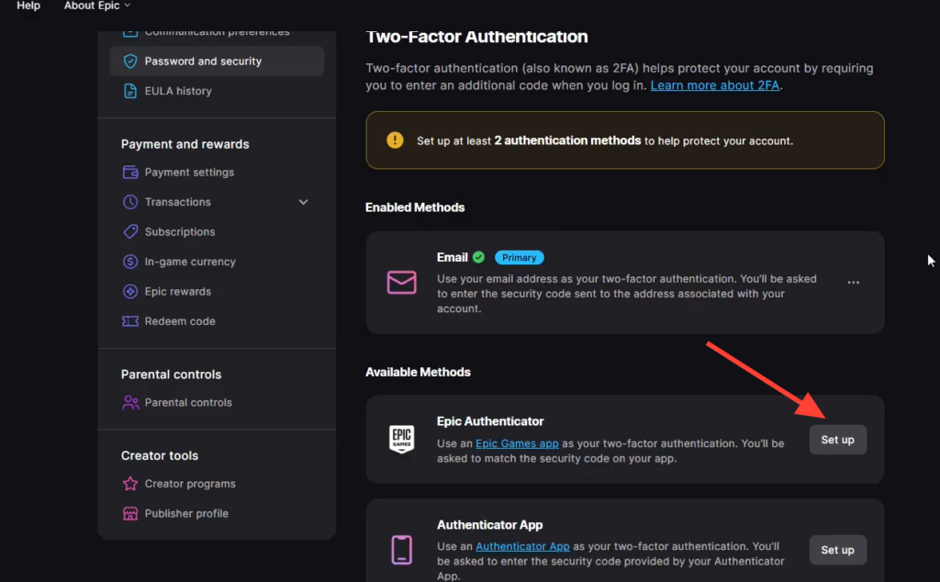Open the Help menu
This screenshot has height=582, width=940.
28,6
